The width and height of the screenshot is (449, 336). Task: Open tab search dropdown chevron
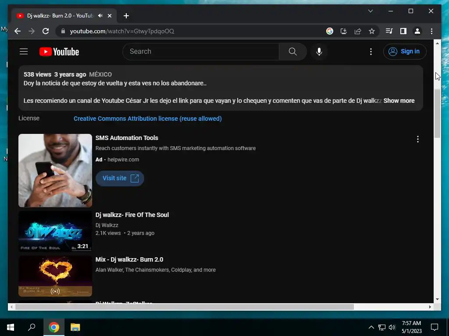pyautogui.click(x=370, y=11)
